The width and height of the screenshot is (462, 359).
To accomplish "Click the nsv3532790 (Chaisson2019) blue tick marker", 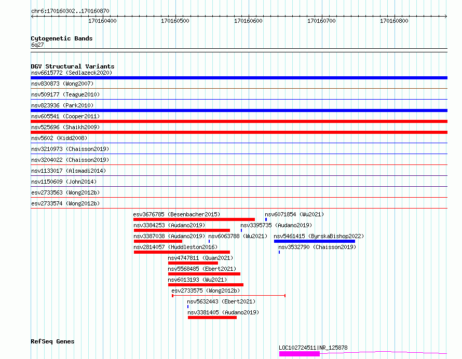I will [x=279, y=252].
